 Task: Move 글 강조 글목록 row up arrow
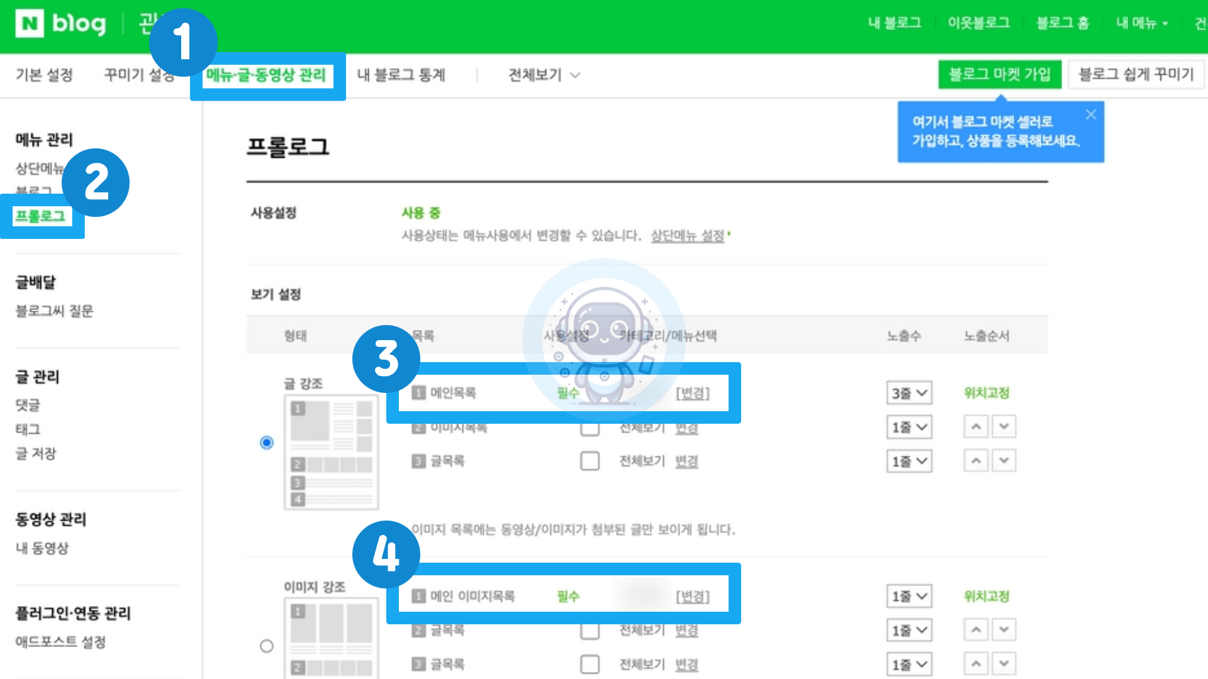pyautogui.click(x=976, y=461)
